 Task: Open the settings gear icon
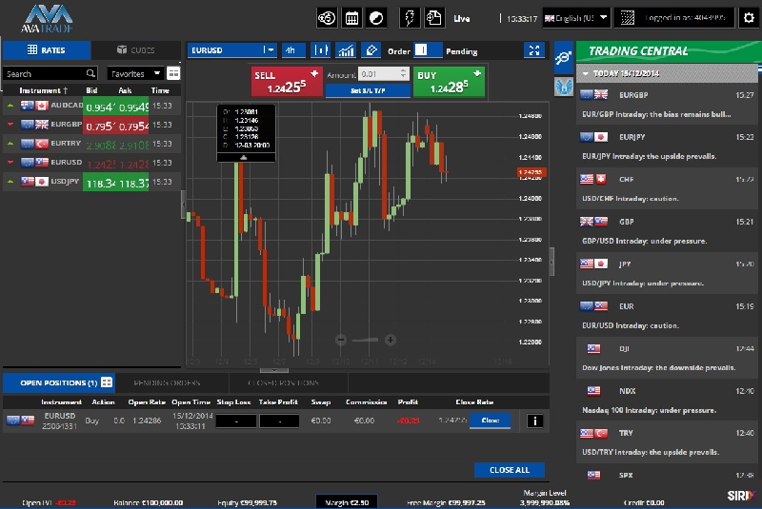tap(749, 18)
